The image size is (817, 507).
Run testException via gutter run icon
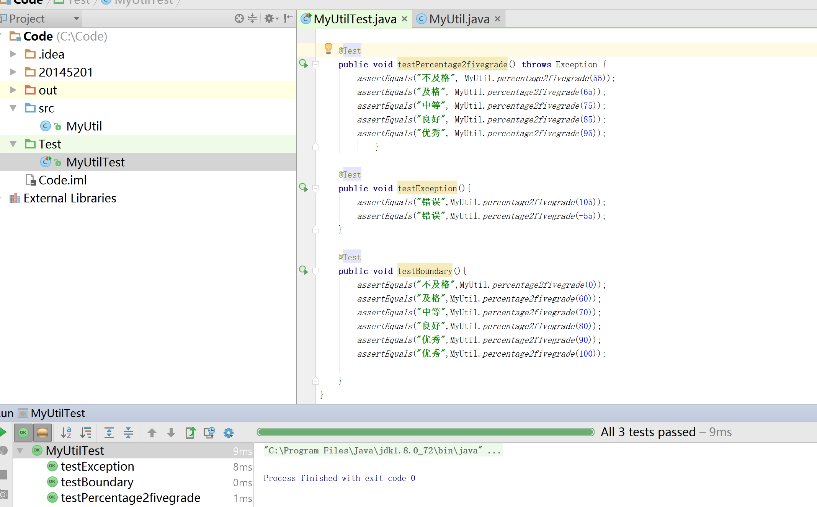(304, 188)
